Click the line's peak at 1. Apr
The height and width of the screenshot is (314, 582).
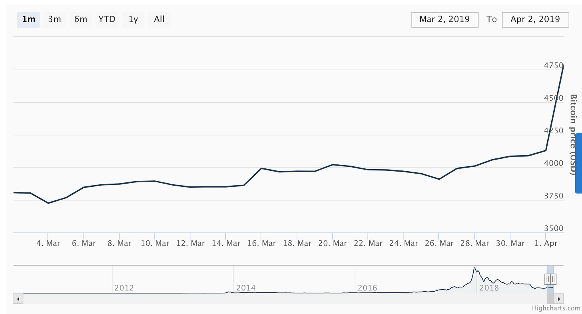click(563, 66)
